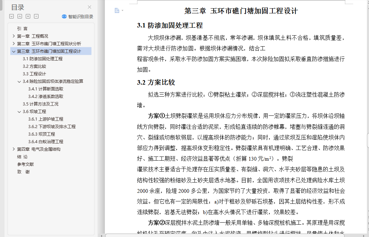Click the document heading 3.1 防渗加固处理工程
Image resolution: width=369 pixels, height=237 pixels.
[170, 25]
